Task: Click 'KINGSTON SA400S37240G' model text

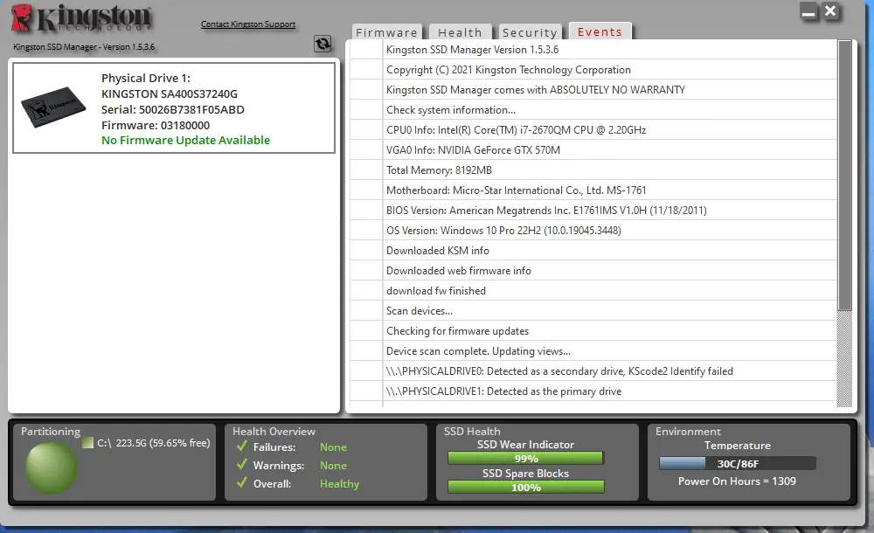Action: 170,93
